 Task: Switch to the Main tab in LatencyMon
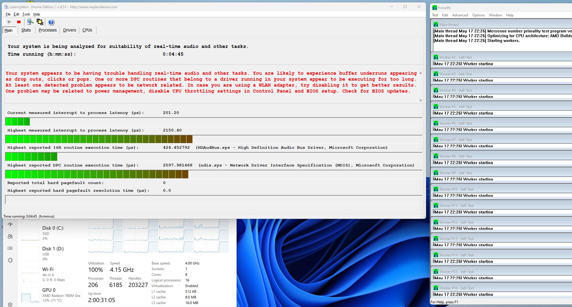pyautogui.click(x=9, y=30)
